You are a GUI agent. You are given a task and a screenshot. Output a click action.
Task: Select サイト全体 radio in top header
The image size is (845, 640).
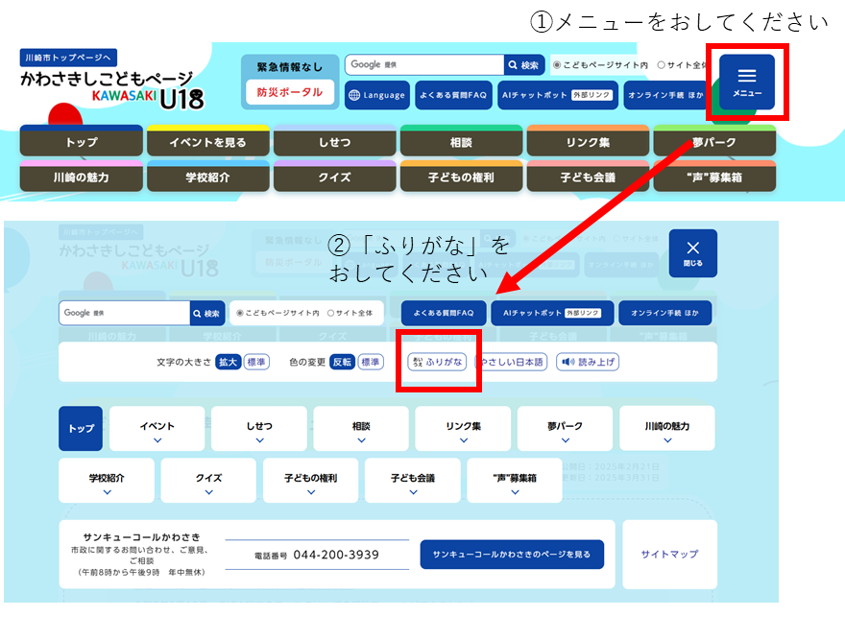click(661, 65)
